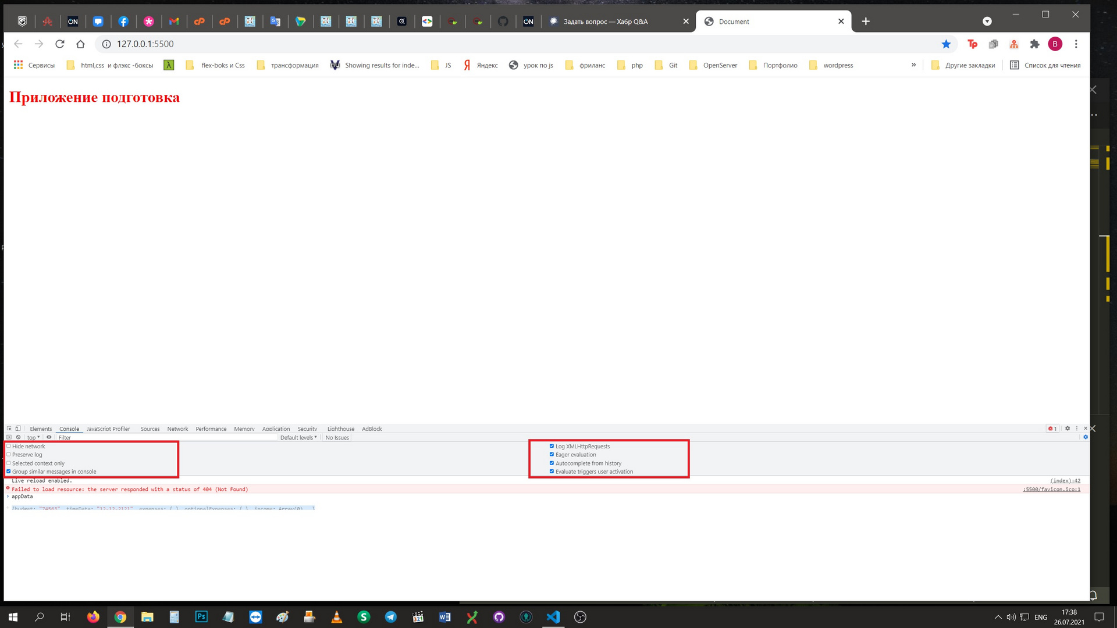Reload the page at 127.0.0.1:5500
Screen dimensions: 1117x628
point(59,44)
